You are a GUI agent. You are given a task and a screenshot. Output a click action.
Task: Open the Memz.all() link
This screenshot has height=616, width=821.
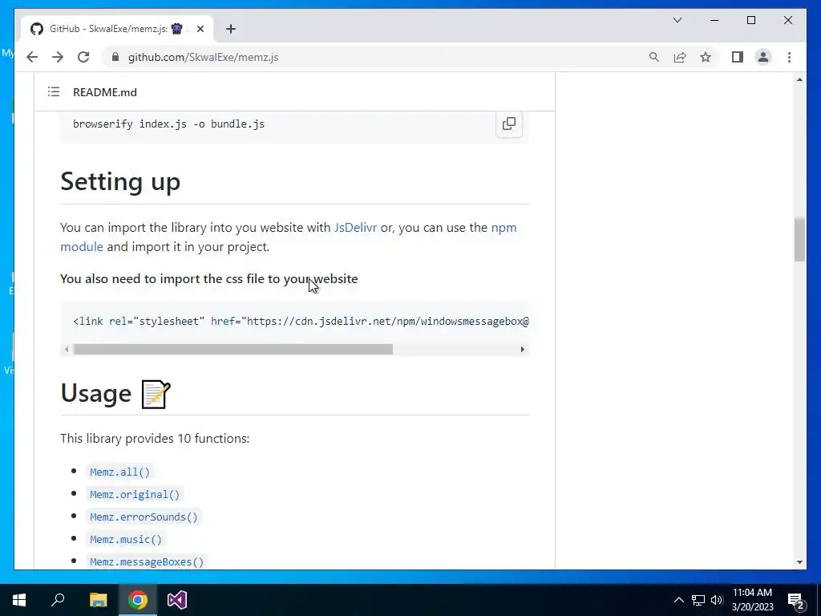click(119, 472)
